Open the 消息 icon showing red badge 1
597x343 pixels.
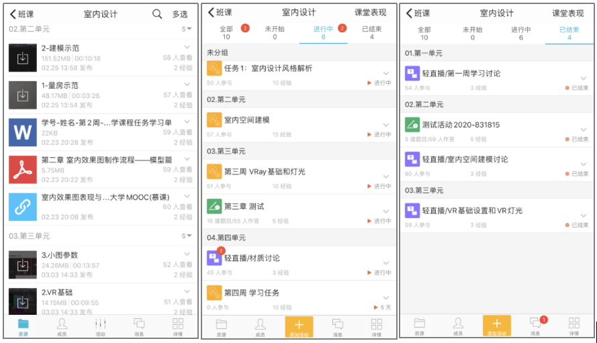(536, 324)
